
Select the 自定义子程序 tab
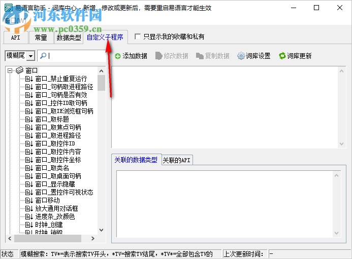coord(105,37)
